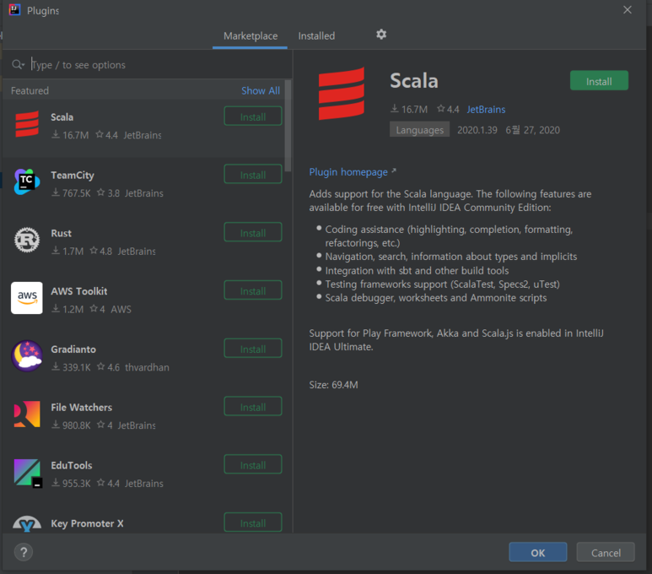Select the Key Promoter X plugin name
The image size is (652, 574).
click(87, 523)
